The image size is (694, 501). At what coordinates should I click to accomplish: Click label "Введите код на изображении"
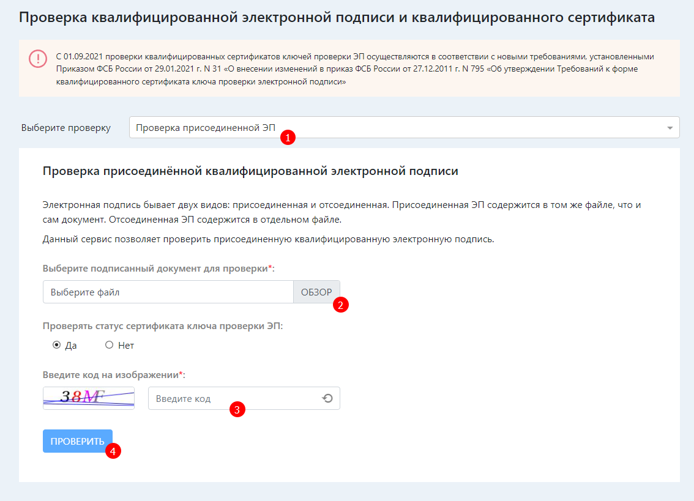pos(114,374)
